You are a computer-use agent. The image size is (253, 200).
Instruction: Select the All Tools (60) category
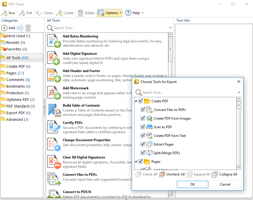click(x=22, y=58)
